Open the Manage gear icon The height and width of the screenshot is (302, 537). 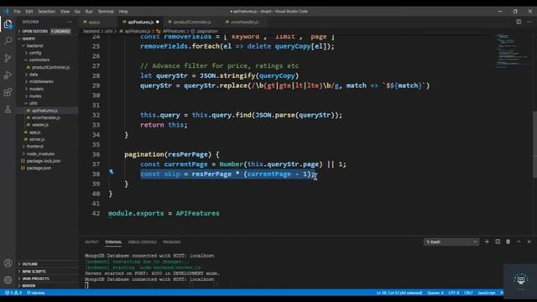click(x=8, y=279)
